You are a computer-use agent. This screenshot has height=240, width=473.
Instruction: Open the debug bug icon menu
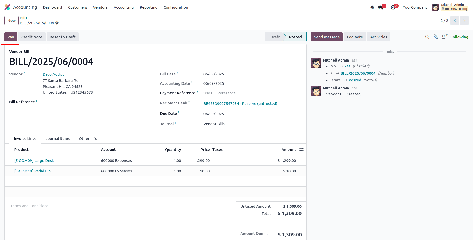(372, 7)
